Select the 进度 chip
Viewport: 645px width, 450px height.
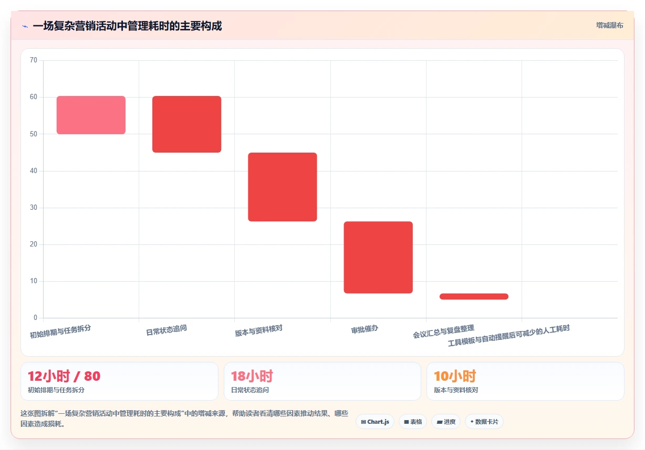click(x=446, y=422)
